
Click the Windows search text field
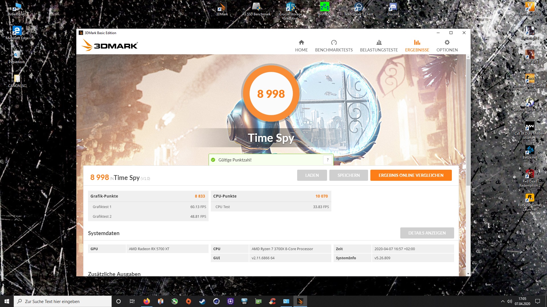63,301
